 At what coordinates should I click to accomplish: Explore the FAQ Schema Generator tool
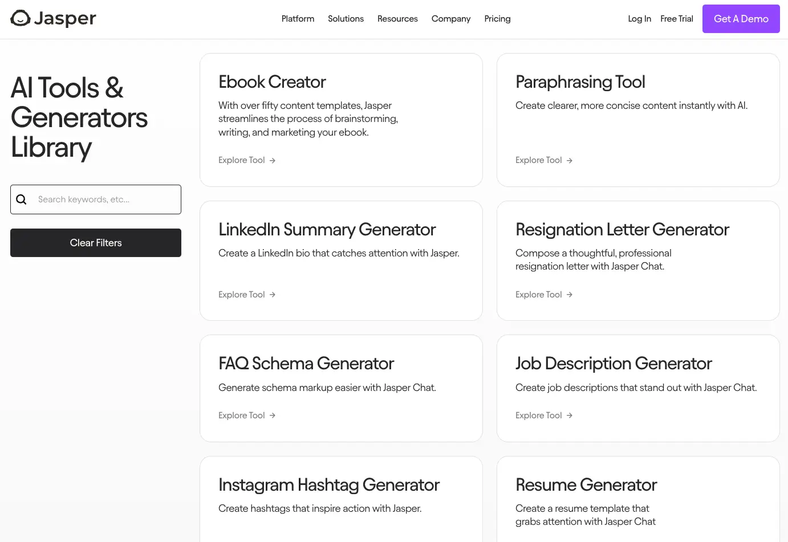pyautogui.click(x=247, y=415)
